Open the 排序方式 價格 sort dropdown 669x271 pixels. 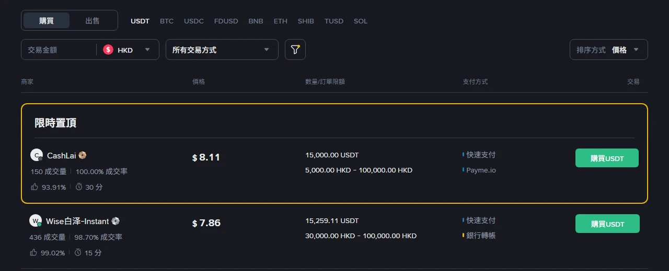click(609, 50)
